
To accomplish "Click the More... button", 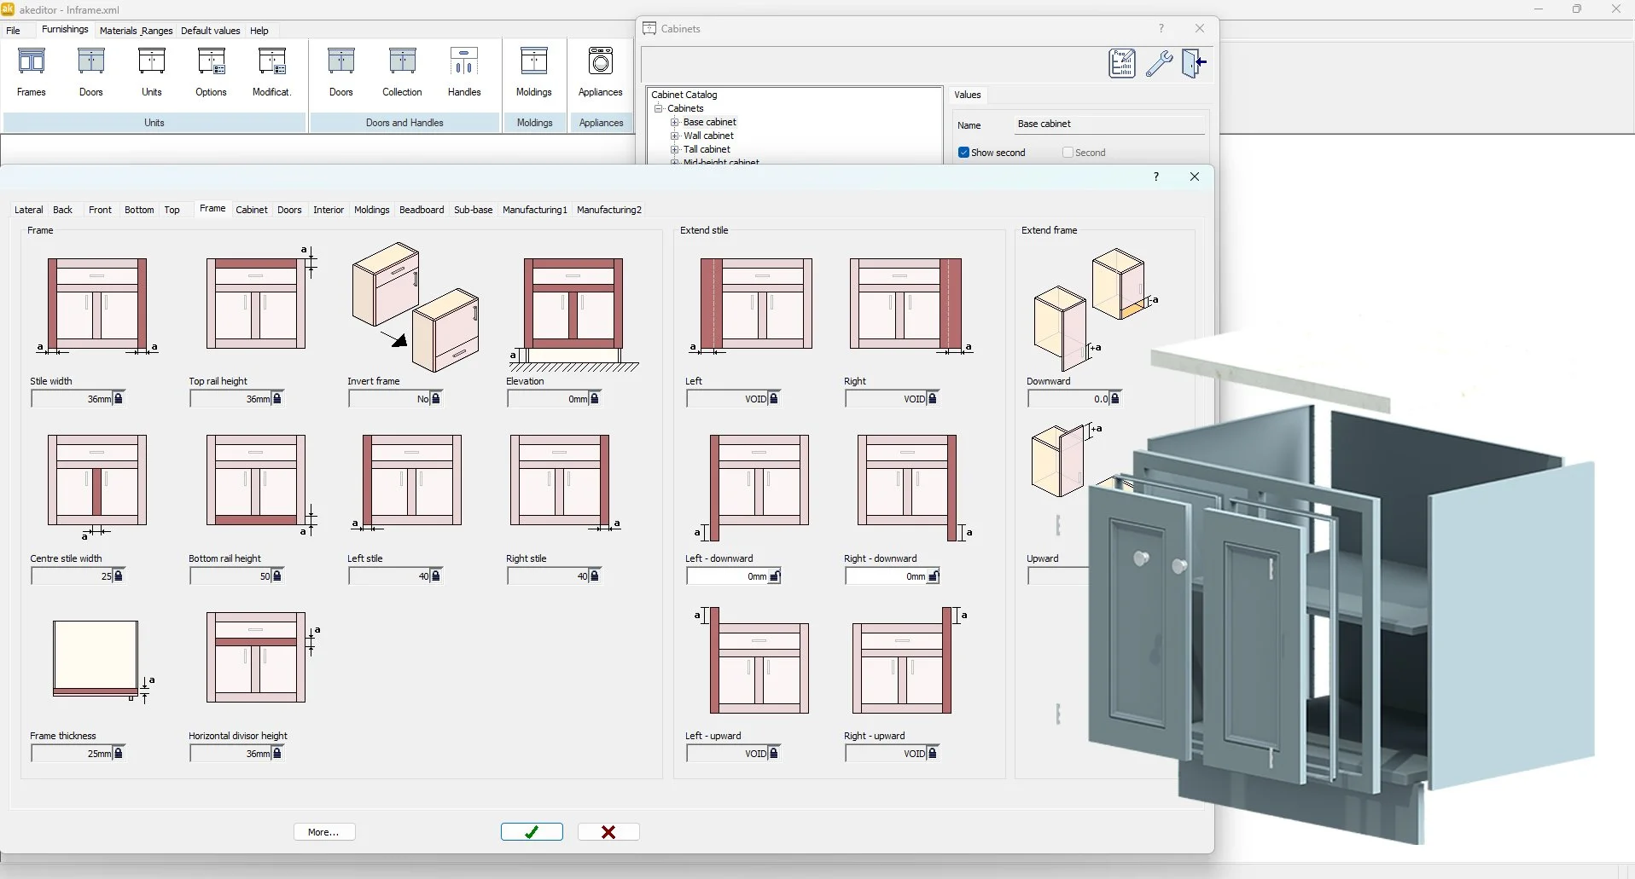I will tap(324, 832).
